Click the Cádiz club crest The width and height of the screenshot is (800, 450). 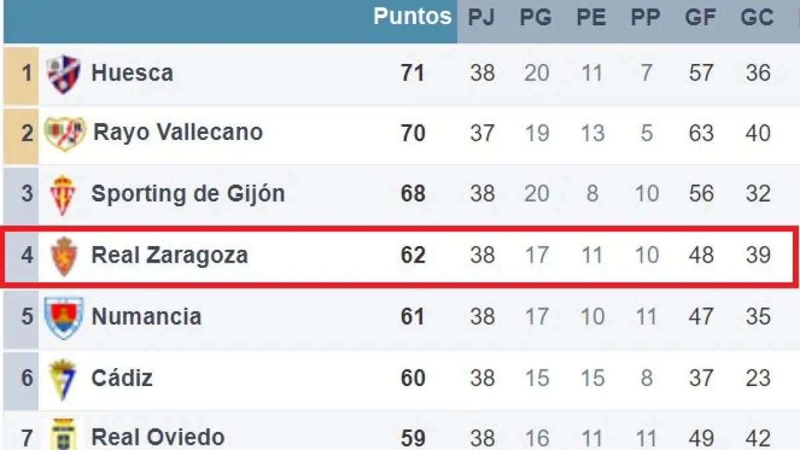(64, 379)
